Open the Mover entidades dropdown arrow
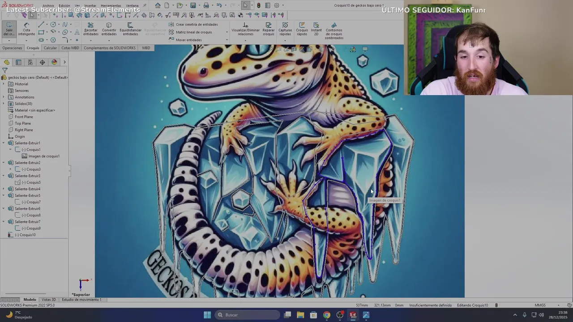 click(227, 40)
